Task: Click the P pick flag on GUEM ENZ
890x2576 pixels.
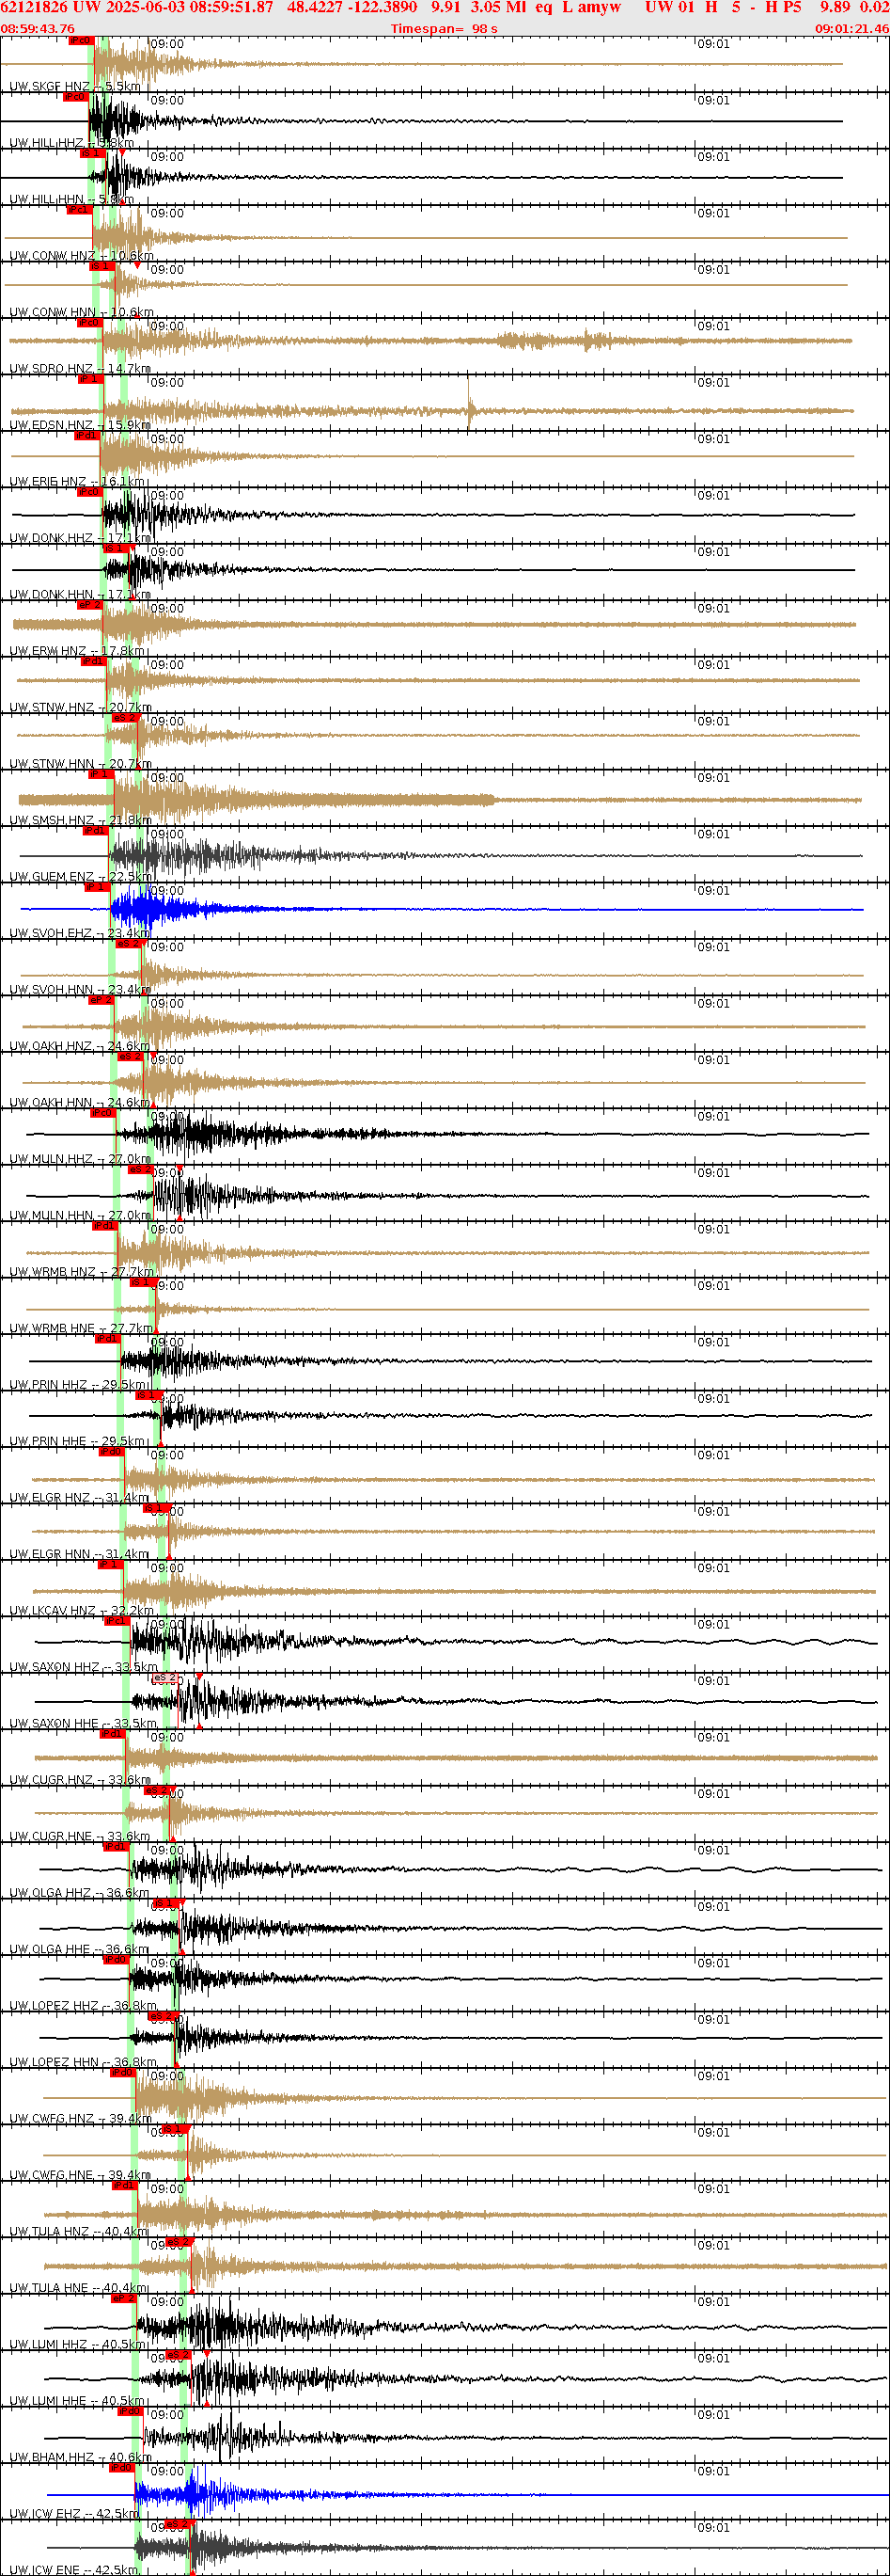Action: click(x=95, y=831)
